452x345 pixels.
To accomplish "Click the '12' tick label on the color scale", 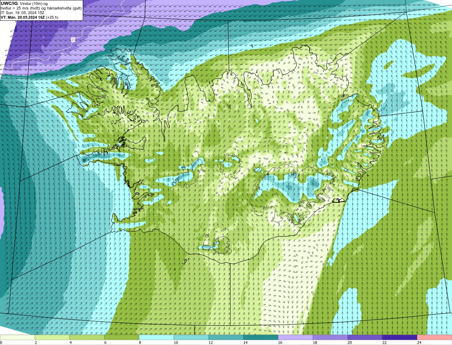I will point(210,343).
